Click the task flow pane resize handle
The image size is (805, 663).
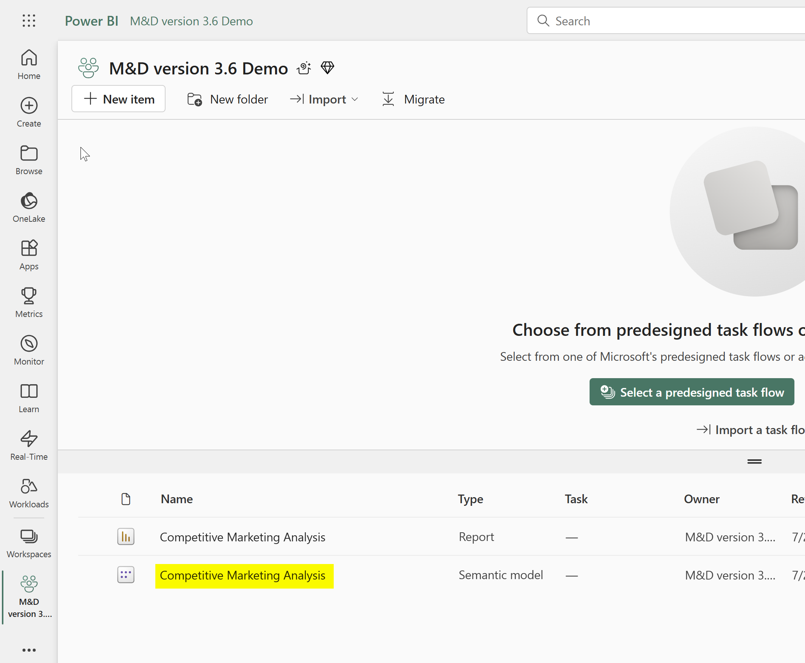(755, 461)
